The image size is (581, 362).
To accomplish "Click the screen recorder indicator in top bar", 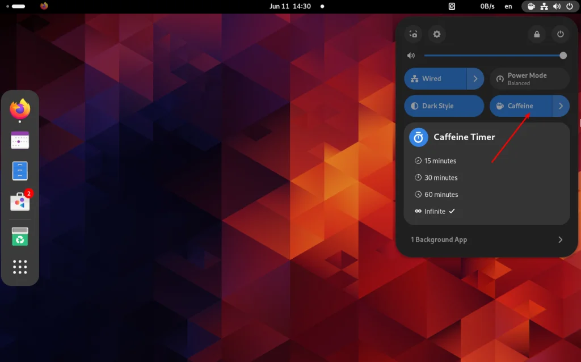I will click(452, 6).
